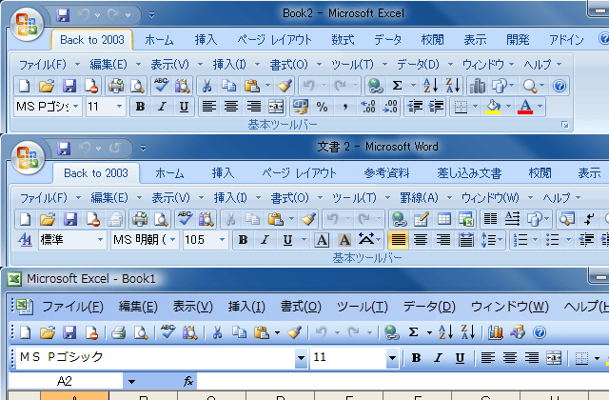Click Merge and center icon in Excel Book2
The width and height of the screenshot is (609, 400).
pyautogui.click(x=276, y=107)
